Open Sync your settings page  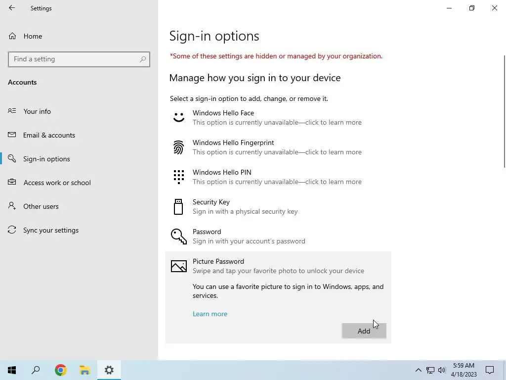click(79, 230)
